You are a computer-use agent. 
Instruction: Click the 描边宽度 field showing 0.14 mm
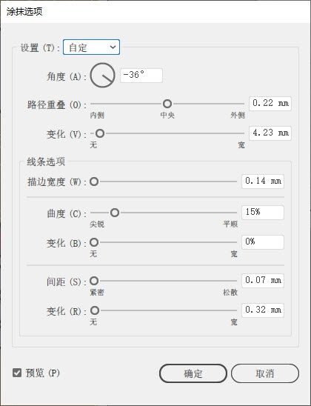point(263,182)
